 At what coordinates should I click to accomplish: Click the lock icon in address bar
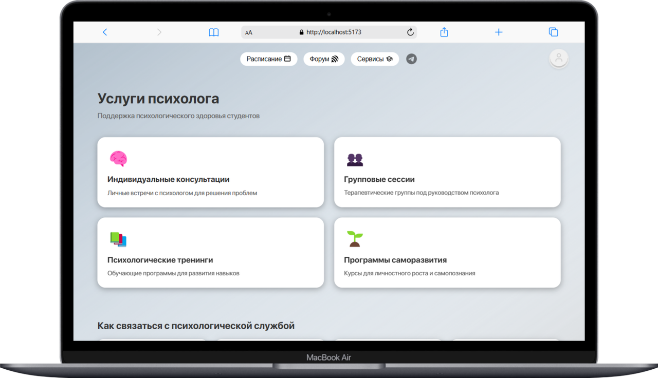302,32
